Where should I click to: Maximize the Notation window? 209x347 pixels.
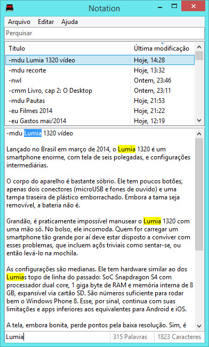[x=174, y=6]
